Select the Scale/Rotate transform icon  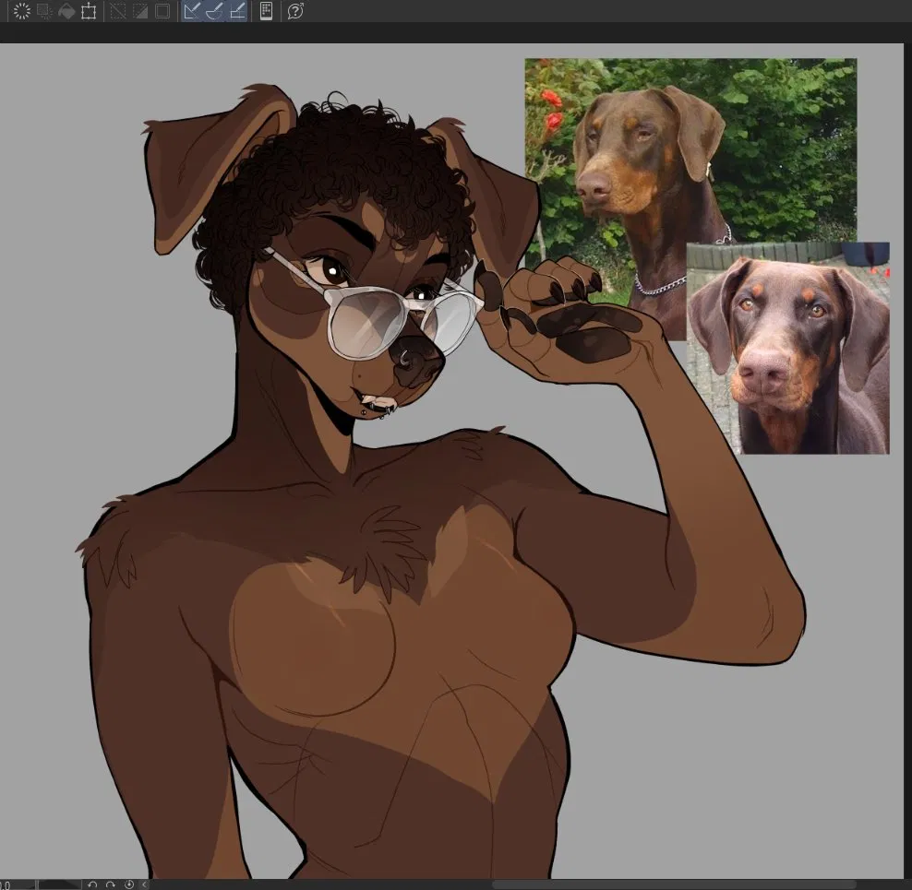coord(89,11)
